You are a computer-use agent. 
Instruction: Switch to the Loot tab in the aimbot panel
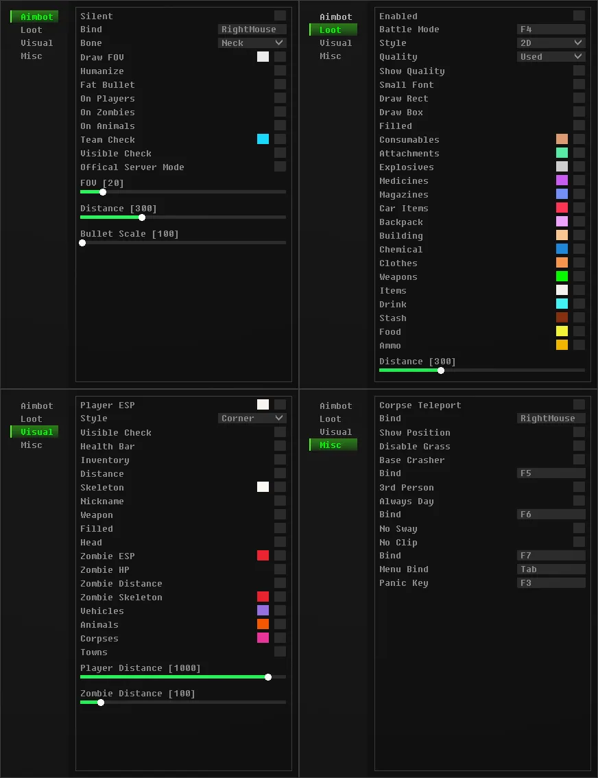[31, 29]
